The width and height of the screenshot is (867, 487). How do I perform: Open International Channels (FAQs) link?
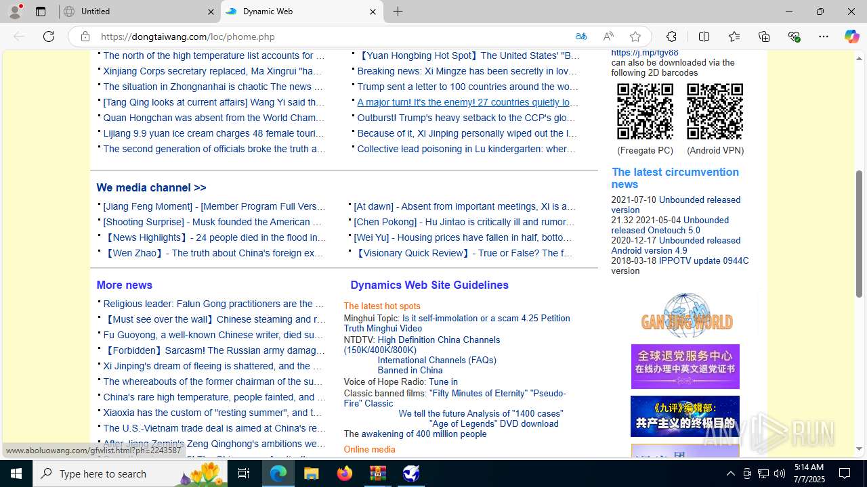[437, 360]
